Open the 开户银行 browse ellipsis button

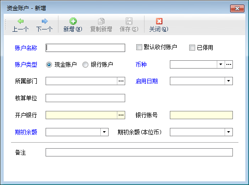(121, 115)
